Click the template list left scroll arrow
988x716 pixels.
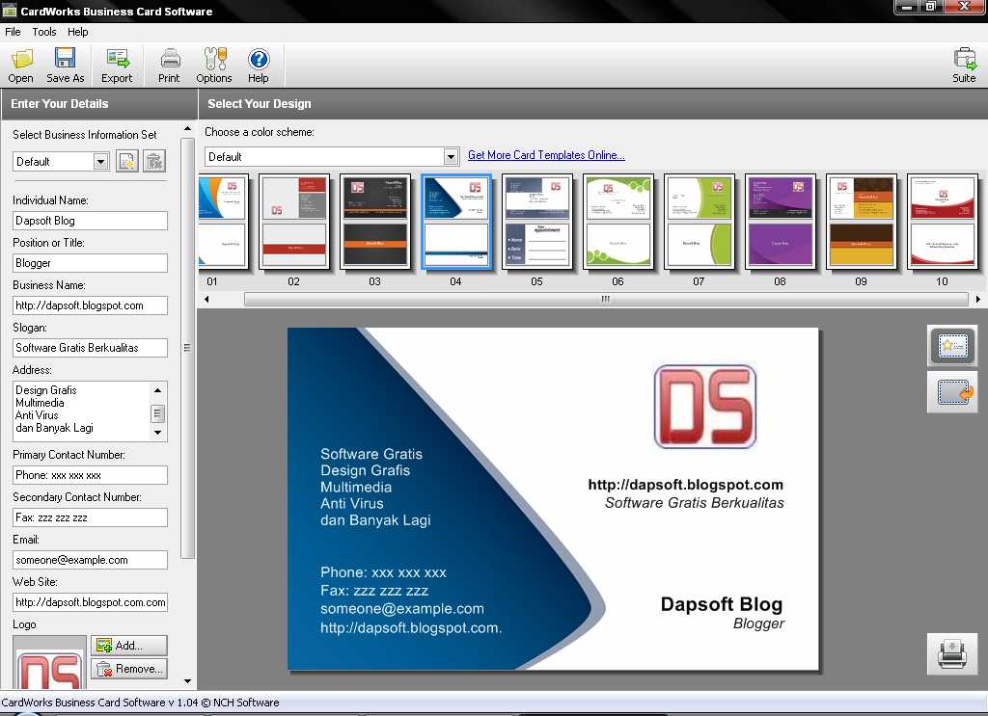pyautogui.click(x=206, y=300)
